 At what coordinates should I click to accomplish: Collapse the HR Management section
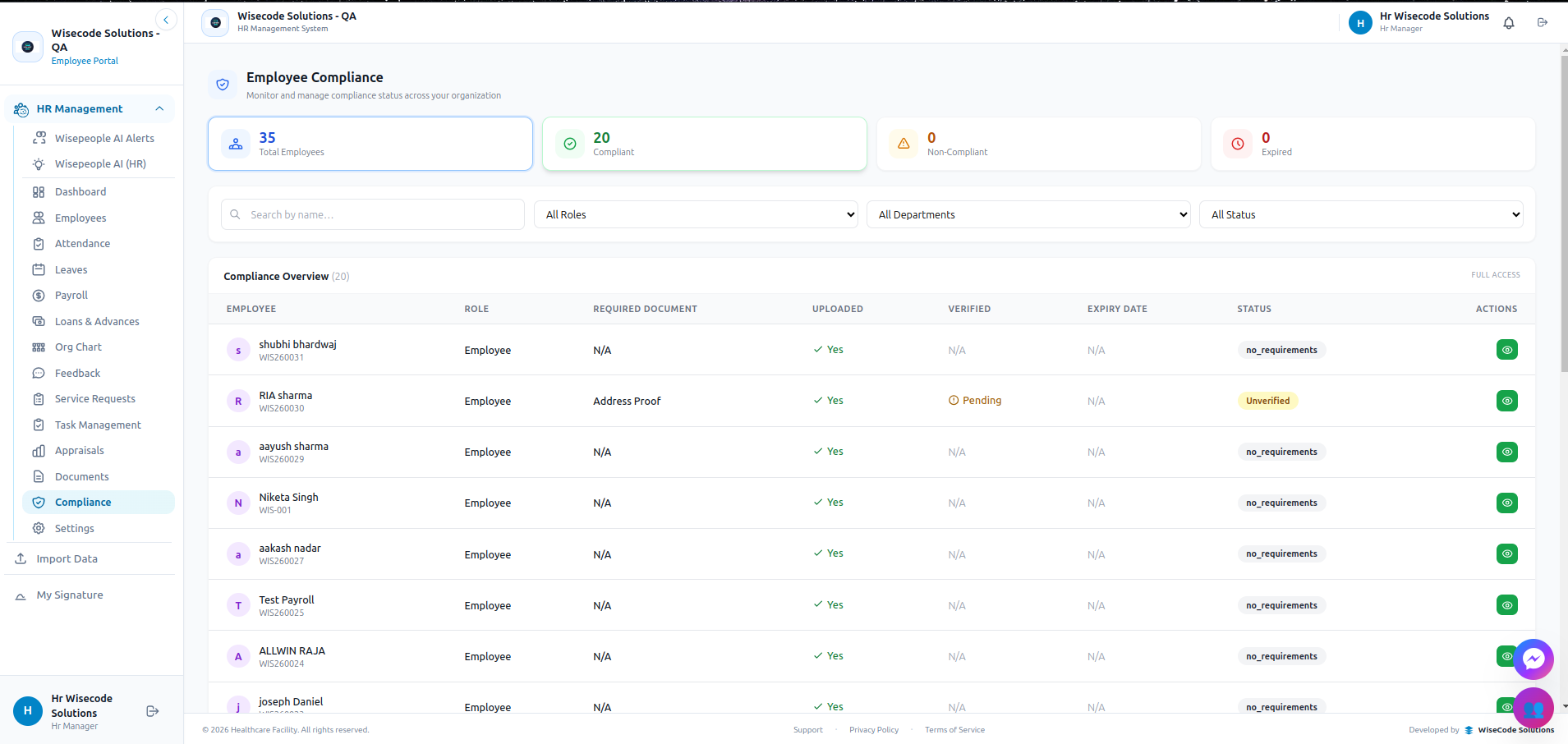tap(90, 108)
